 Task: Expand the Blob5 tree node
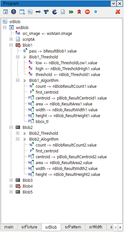click(11, 192)
